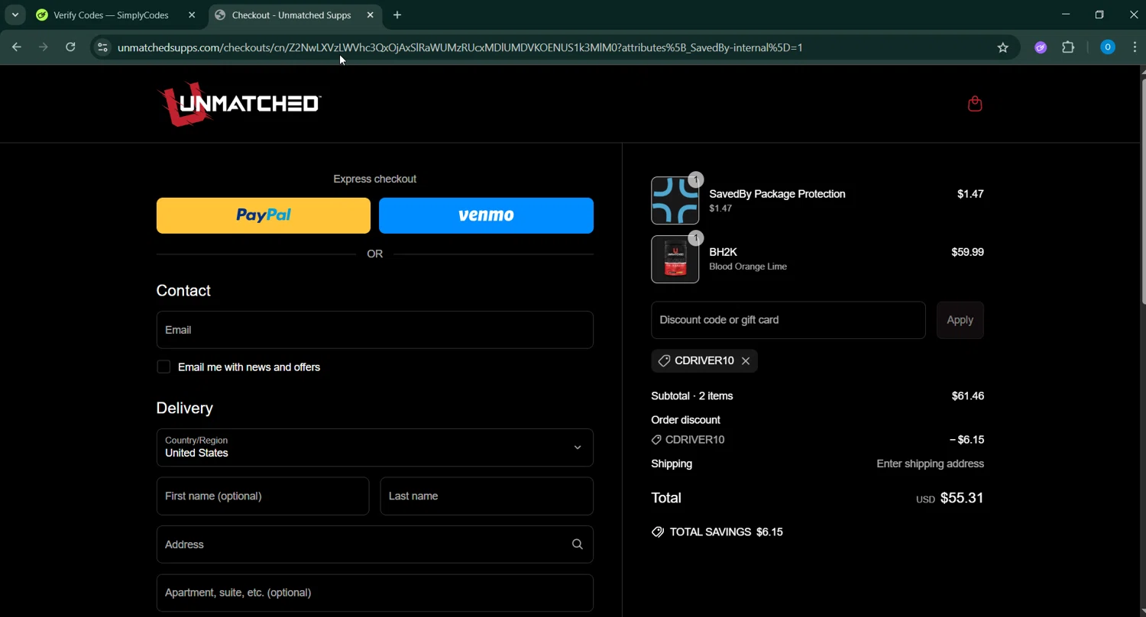Image resolution: width=1146 pixels, height=617 pixels.
Task: Open the purple extension icon in the toolbar
Action: (1041, 47)
